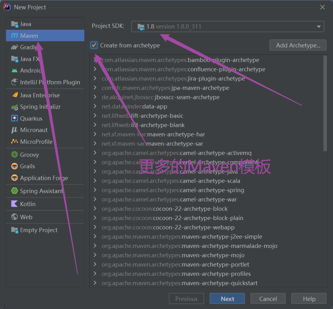Select the Empty Project entry

coord(45,230)
